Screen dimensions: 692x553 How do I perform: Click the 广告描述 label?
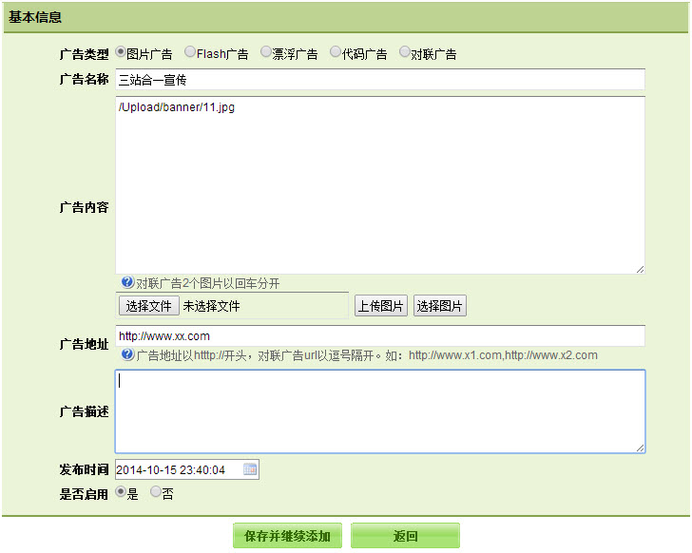point(84,411)
